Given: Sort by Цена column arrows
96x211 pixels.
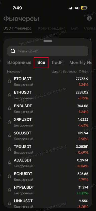Looking at the screenshot, I should click(60, 72).
